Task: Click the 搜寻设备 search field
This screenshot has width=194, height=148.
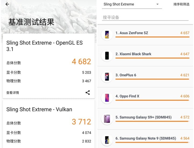Action: pos(145,17)
